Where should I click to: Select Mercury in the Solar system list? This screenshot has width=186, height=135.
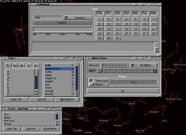click(x=29, y=120)
